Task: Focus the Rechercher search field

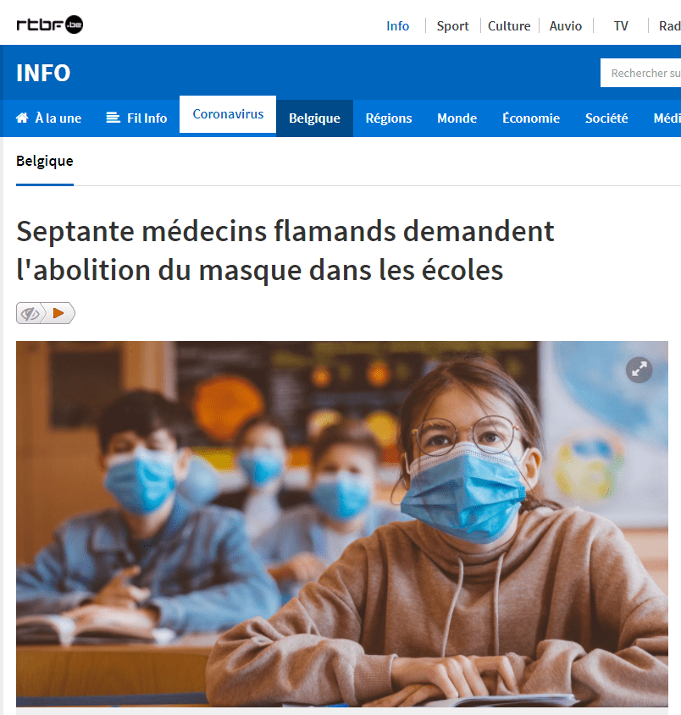Action: (x=641, y=73)
